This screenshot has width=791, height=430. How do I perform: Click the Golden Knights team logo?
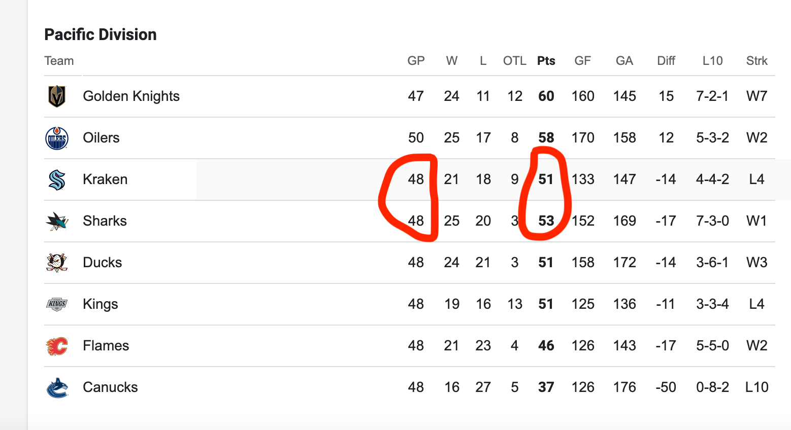[x=57, y=96]
